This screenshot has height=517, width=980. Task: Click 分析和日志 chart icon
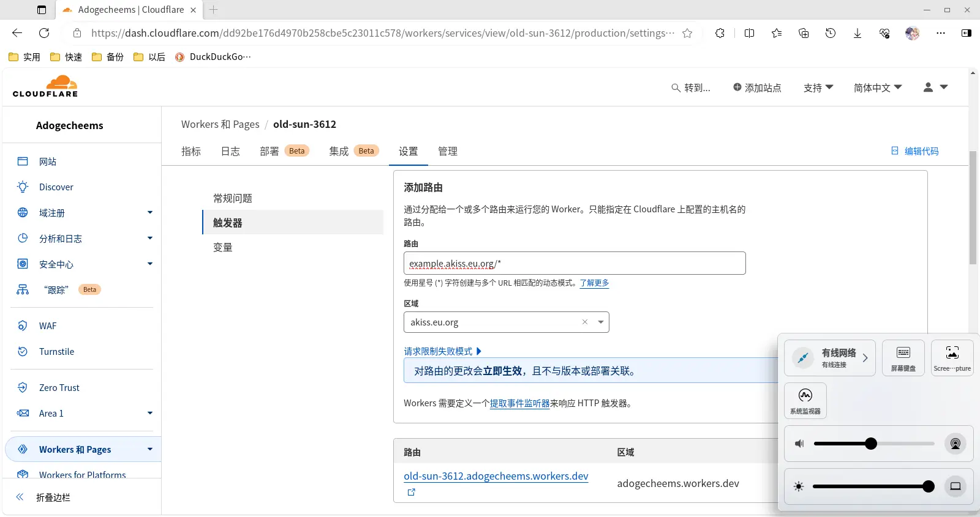click(23, 238)
